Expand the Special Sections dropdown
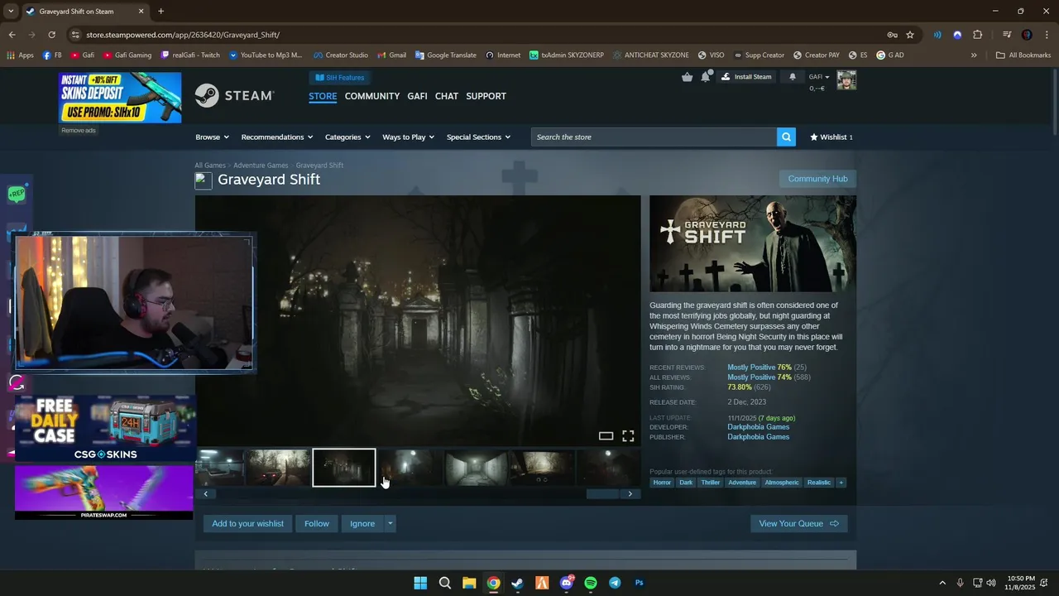The width and height of the screenshot is (1059, 596). click(478, 137)
